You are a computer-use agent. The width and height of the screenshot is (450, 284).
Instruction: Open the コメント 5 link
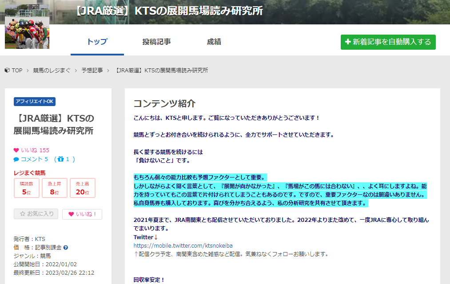pos(35,159)
